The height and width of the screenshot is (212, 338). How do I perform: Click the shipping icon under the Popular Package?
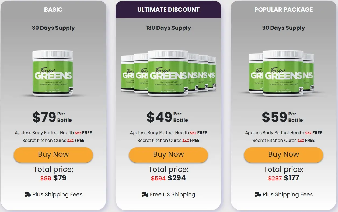(257, 194)
